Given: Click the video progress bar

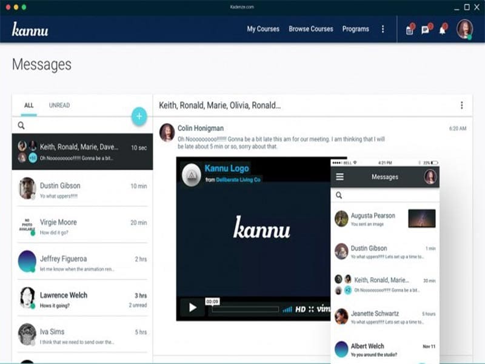Looking at the screenshot, I should [x=246, y=309].
